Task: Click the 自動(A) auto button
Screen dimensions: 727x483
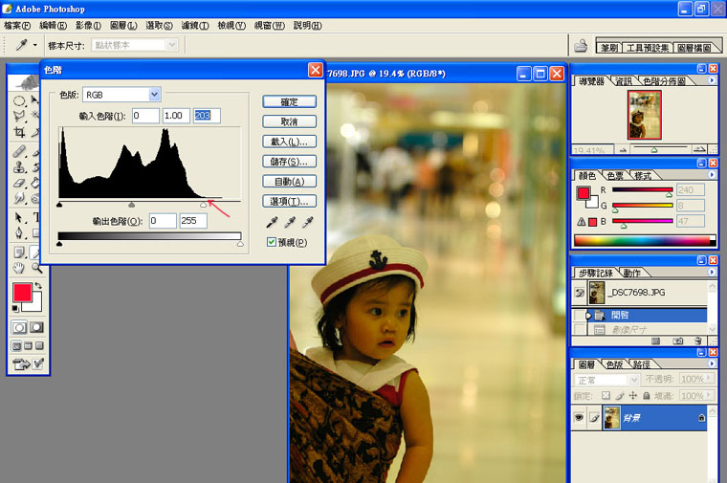Action: pyautogui.click(x=289, y=181)
